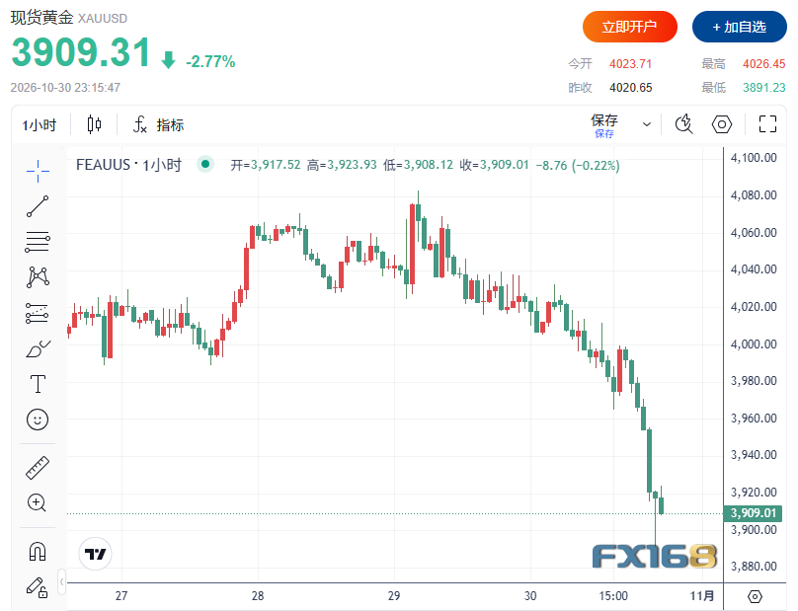Toggle fullscreen mode for the chart

tap(767, 124)
